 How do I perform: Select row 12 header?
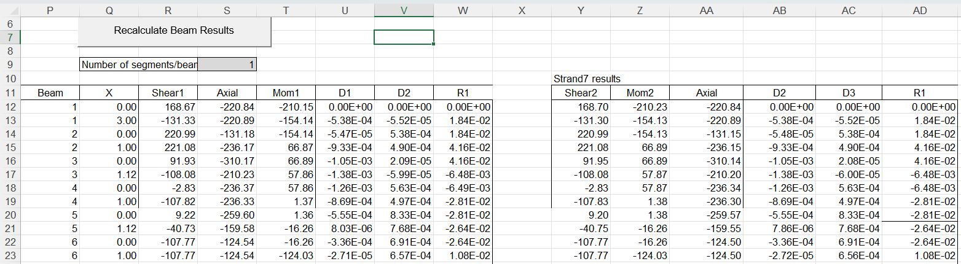coord(10,107)
